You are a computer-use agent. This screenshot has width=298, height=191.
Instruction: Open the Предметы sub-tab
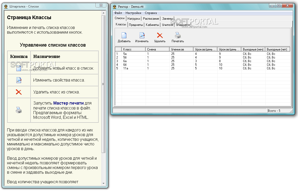coord(136,25)
